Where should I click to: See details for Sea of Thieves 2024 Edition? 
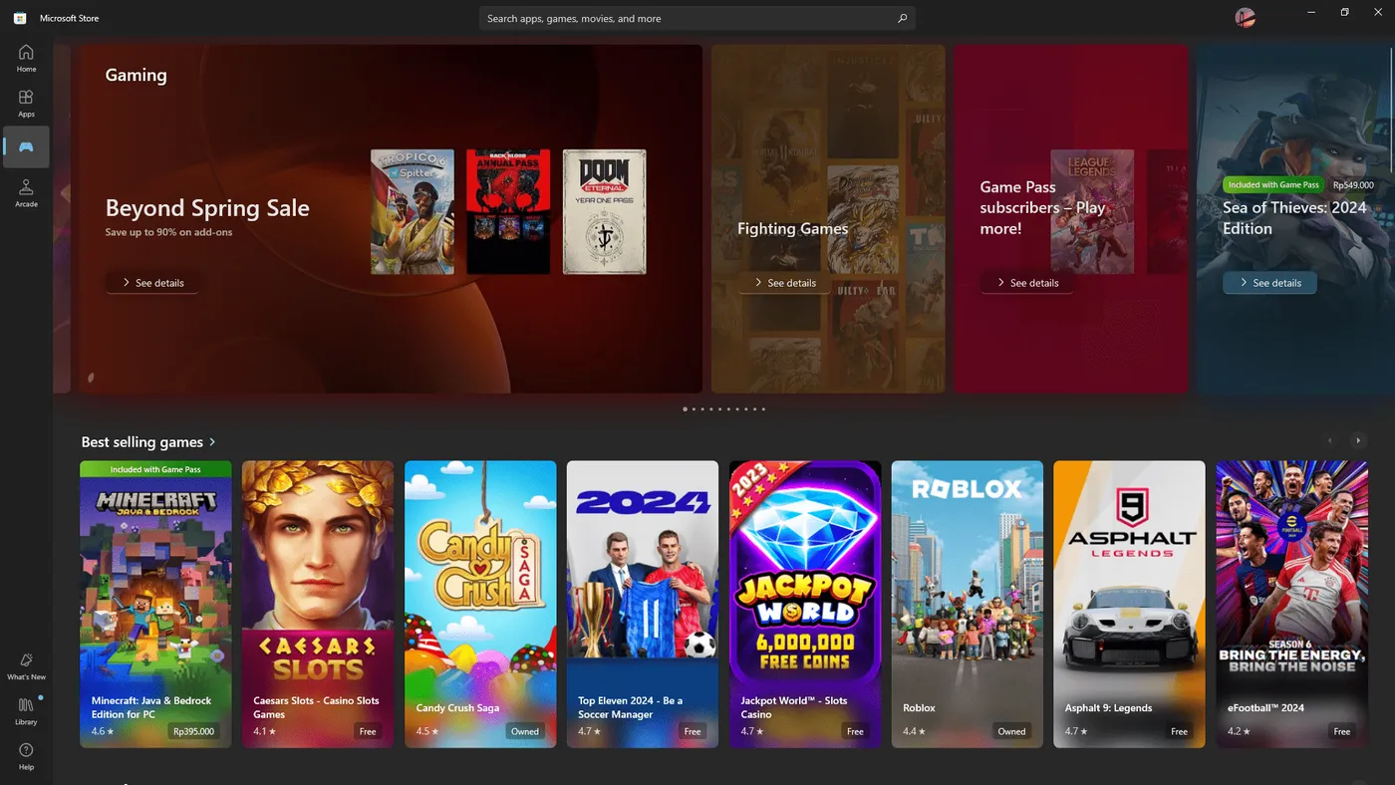(x=1269, y=283)
